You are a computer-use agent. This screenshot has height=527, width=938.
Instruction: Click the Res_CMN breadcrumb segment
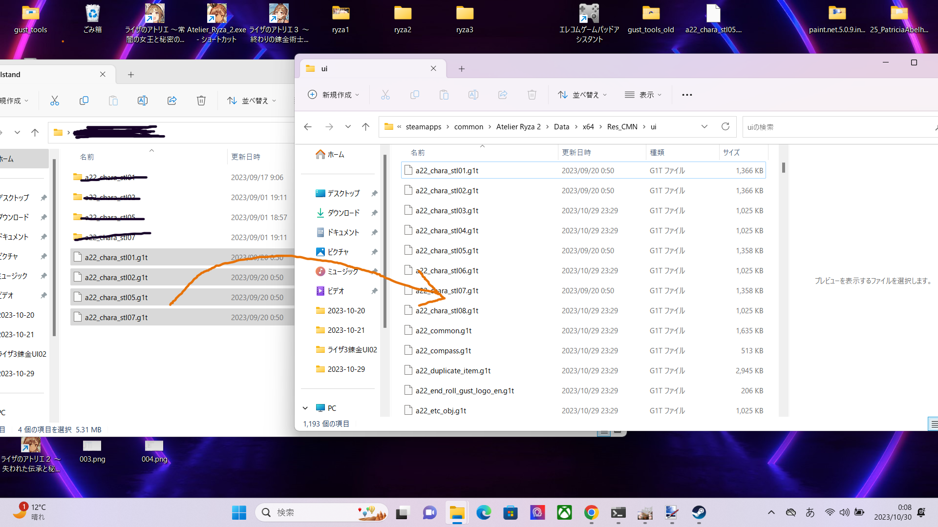(x=622, y=127)
